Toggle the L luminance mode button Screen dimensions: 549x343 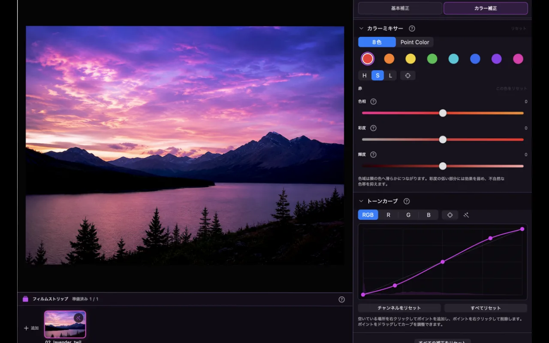click(390, 75)
